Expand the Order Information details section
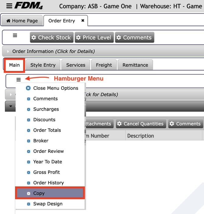This screenshot has height=214, width=204. tap(8, 51)
